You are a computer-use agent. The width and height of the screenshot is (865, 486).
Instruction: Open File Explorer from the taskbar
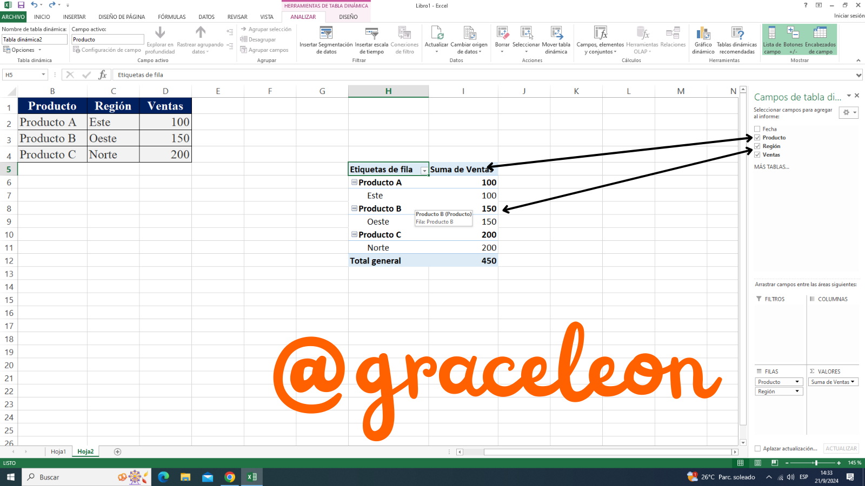tap(185, 477)
